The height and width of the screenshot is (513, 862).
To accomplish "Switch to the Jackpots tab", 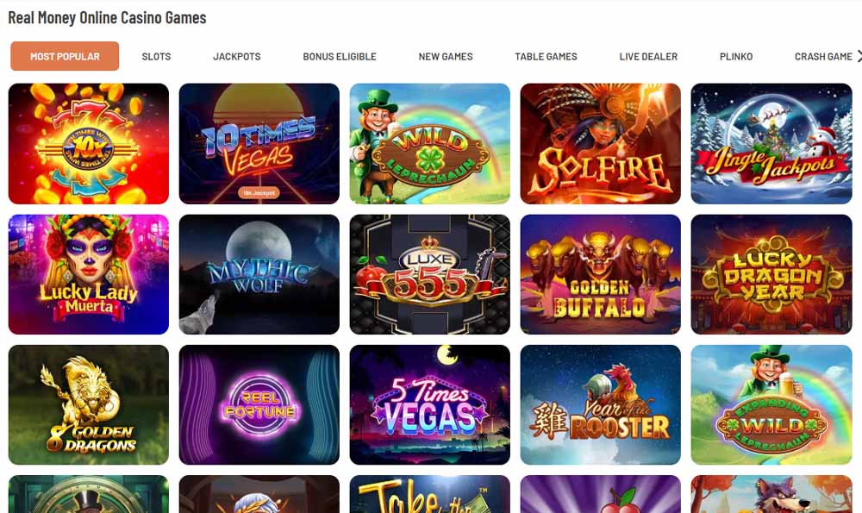I will [x=237, y=56].
